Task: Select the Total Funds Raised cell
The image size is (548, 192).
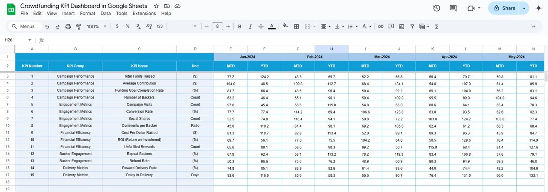Action: coord(140,76)
